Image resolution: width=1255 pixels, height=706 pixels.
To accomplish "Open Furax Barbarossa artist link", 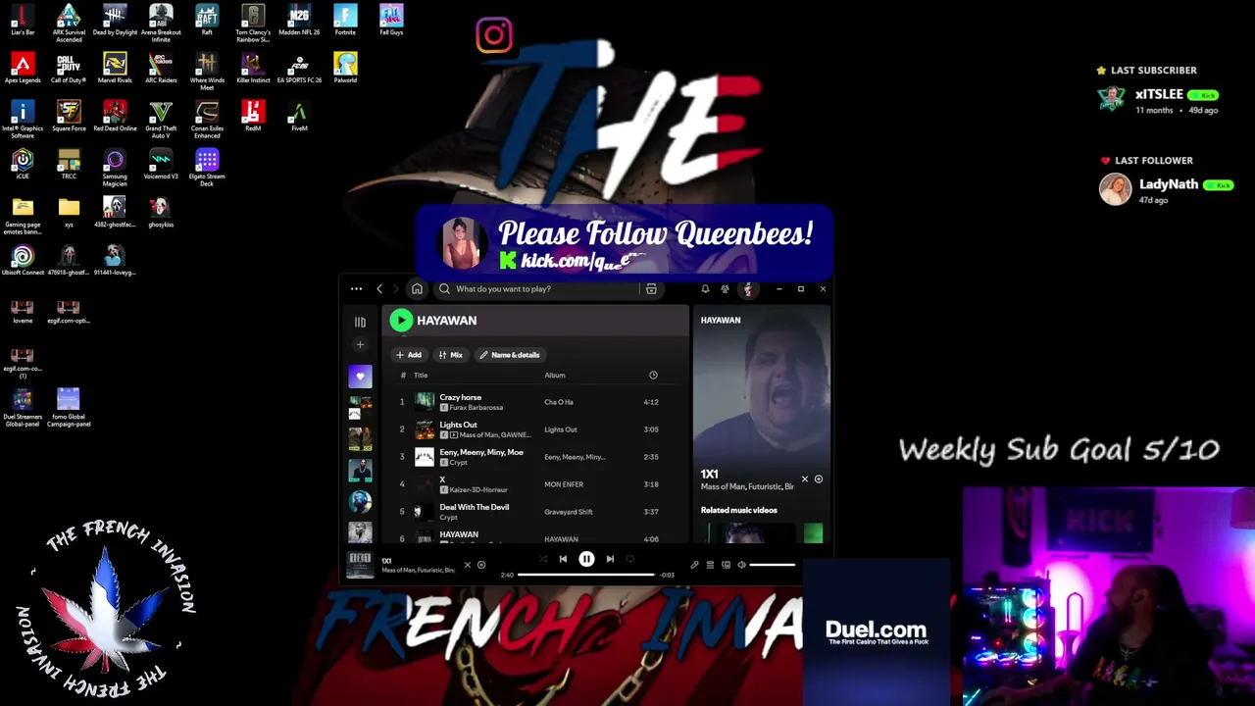I will coord(476,408).
